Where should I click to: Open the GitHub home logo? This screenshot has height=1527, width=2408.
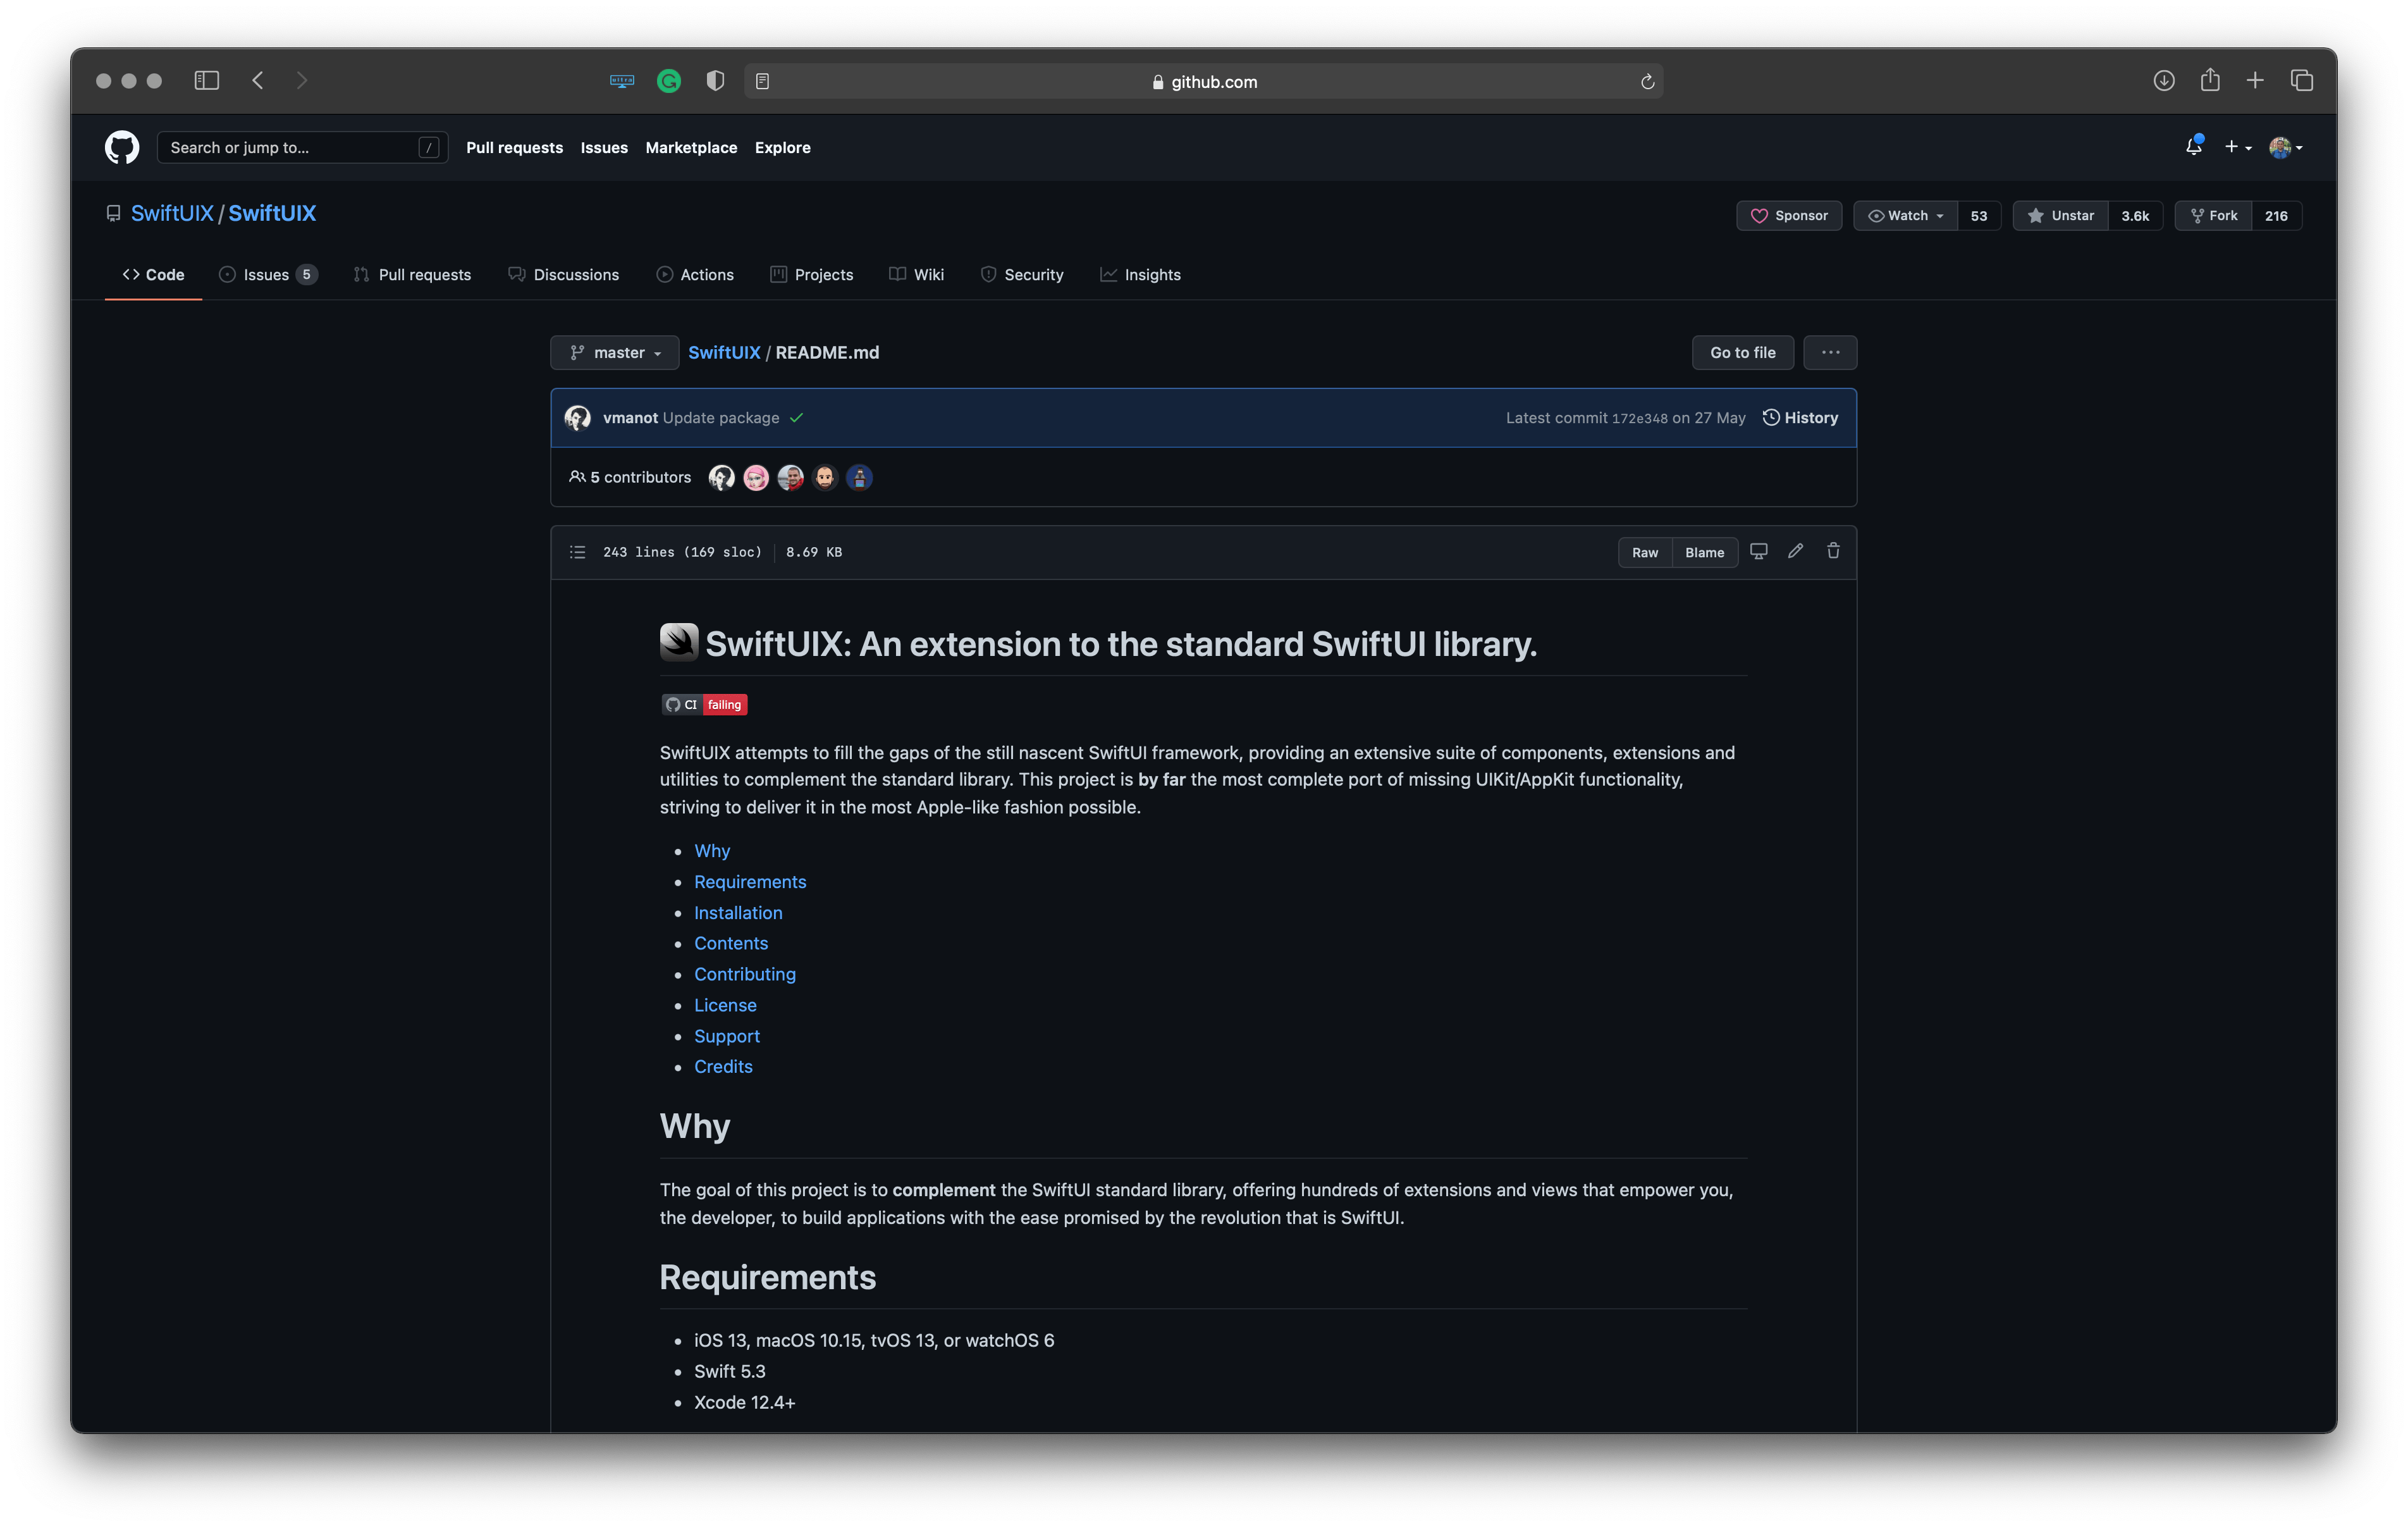click(122, 147)
